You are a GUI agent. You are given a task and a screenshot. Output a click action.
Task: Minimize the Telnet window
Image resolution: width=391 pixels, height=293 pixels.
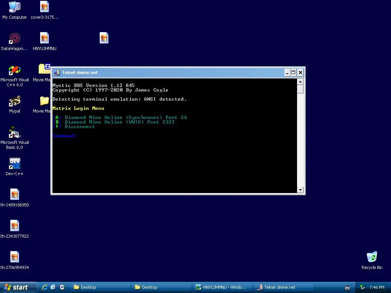[287, 72]
